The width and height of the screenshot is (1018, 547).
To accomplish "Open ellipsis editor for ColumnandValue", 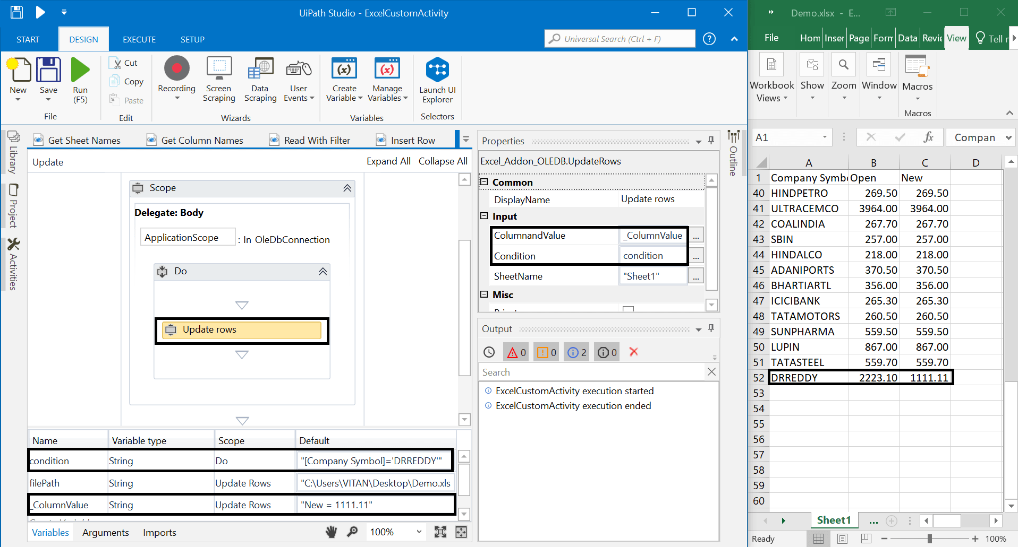I will click(x=696, y=235).
